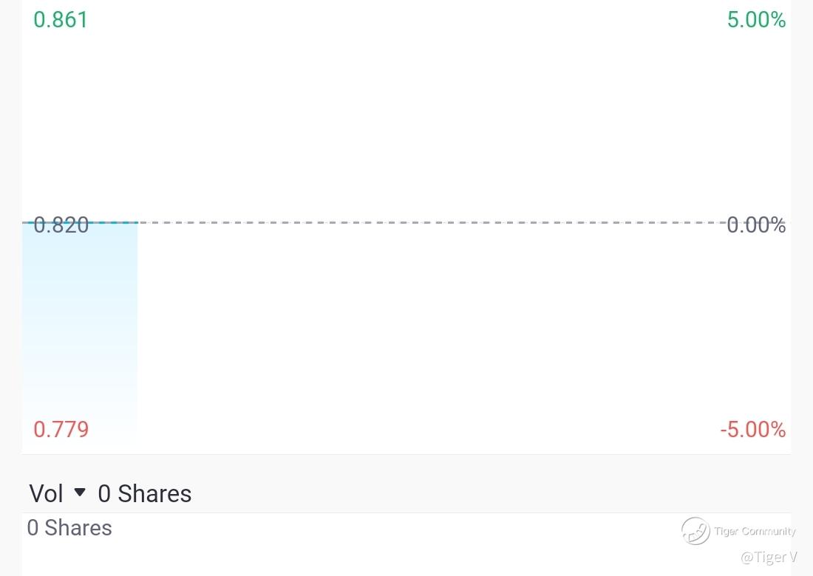Click the 0 Shares value beside Vol
Viewport: 813px width, 576px height.
pos(145,493)
